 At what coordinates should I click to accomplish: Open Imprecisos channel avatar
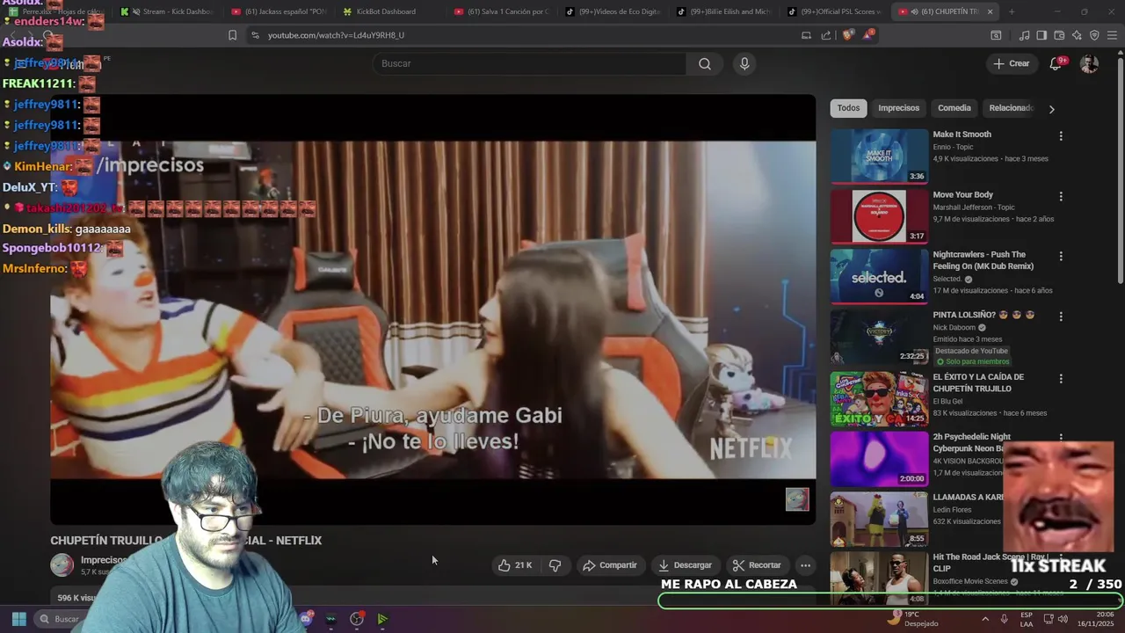point(62,565)
